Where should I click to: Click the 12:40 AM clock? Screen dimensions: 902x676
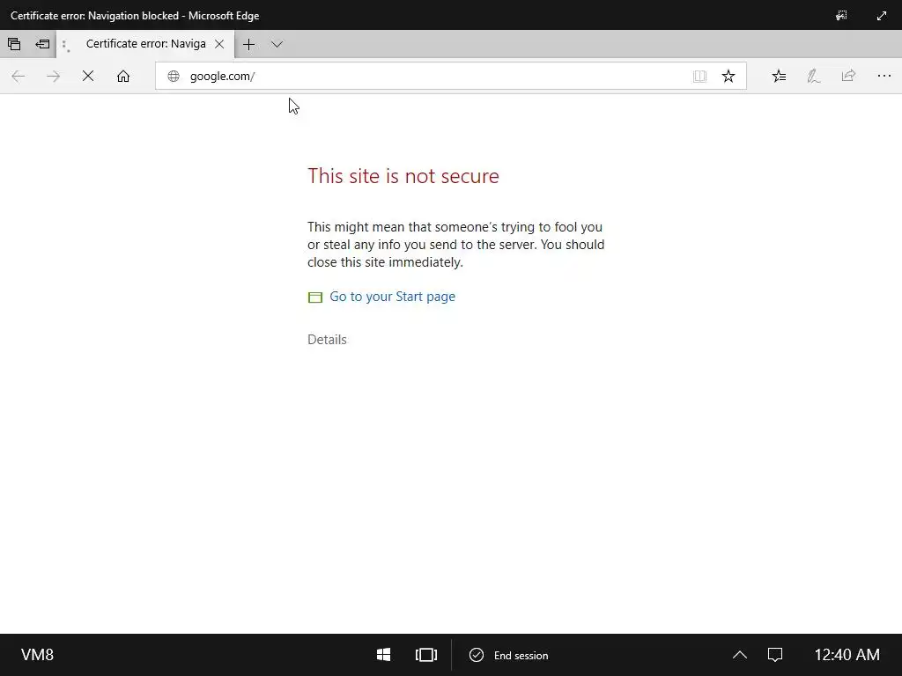click(847, 655)
